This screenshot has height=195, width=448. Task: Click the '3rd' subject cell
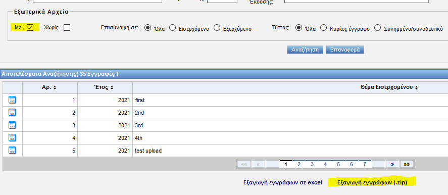point(290,125)
